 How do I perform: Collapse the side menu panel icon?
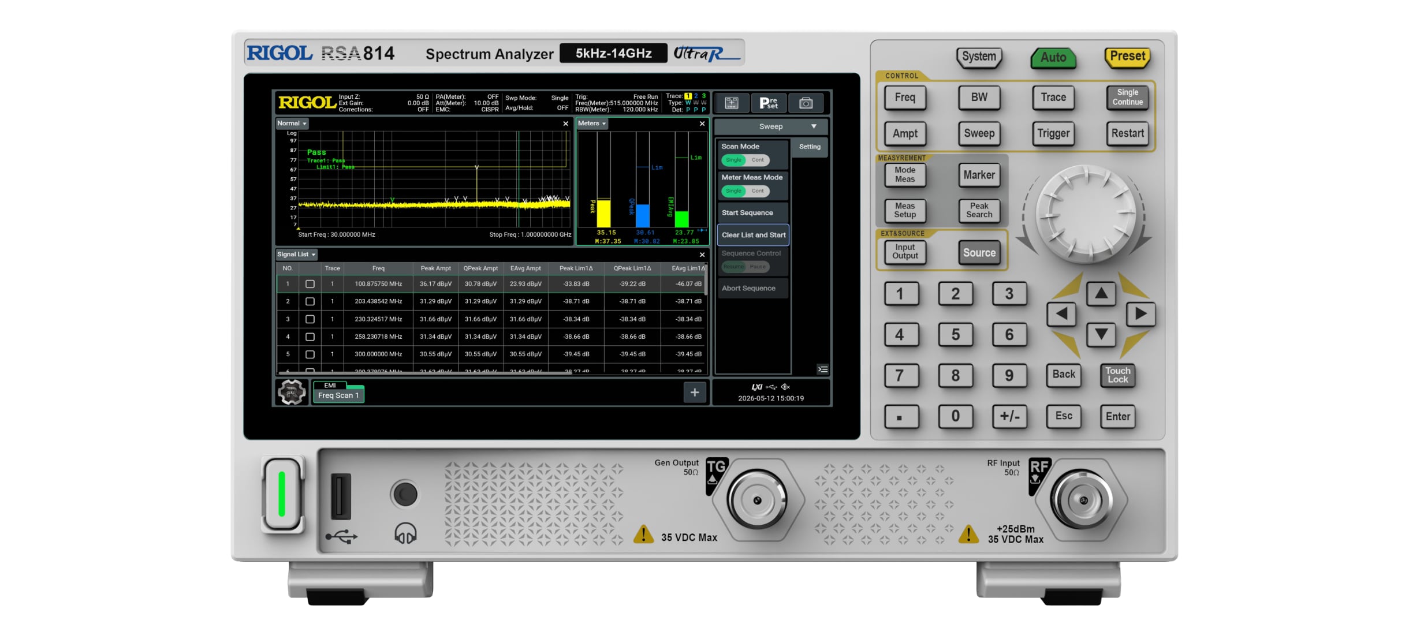(x=823, y=369)
